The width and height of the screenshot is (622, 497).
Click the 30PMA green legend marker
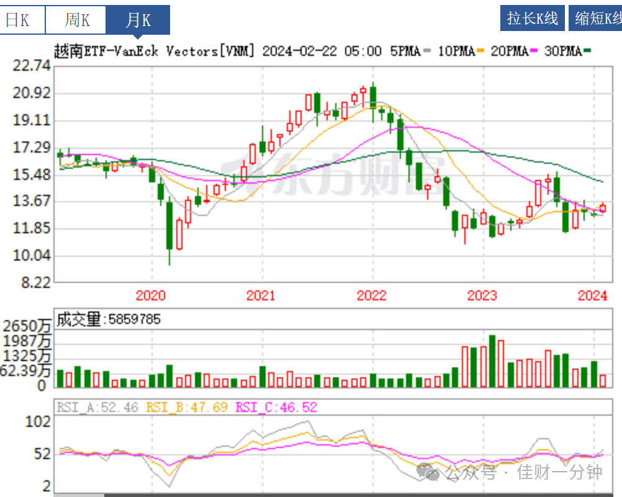pos(587,51)
